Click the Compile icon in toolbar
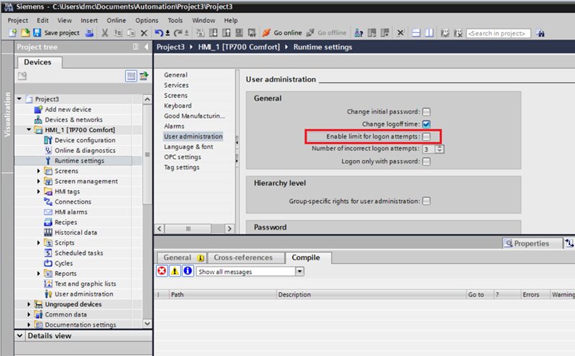This screenshot has width=575, height=356. 200,33
